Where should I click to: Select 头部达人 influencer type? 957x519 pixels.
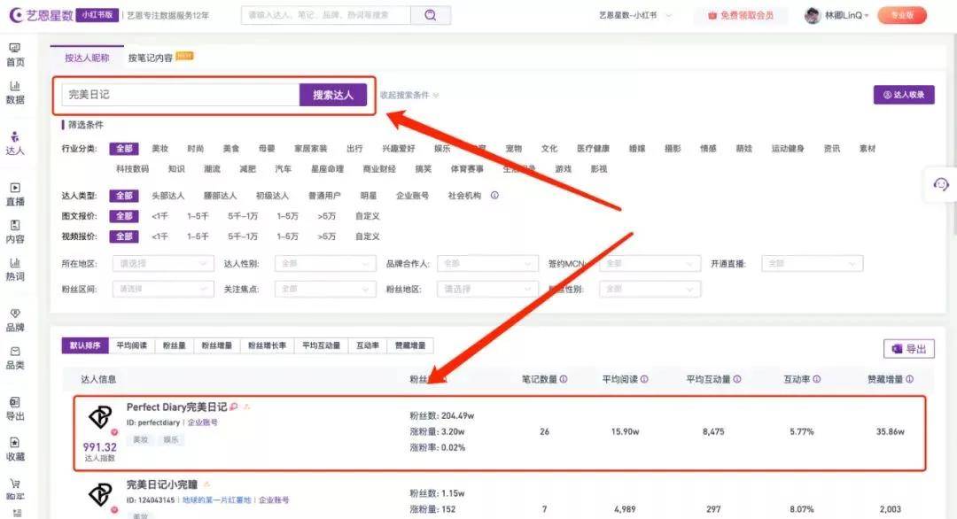(167, 196)
